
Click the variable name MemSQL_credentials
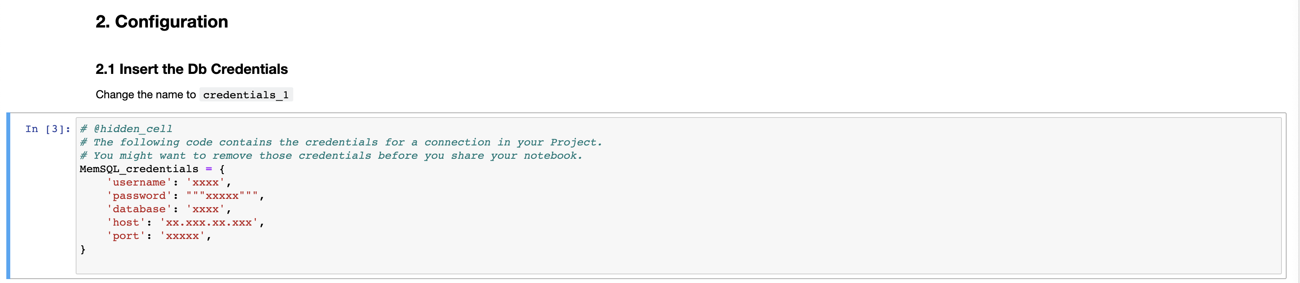click(139, 169)
